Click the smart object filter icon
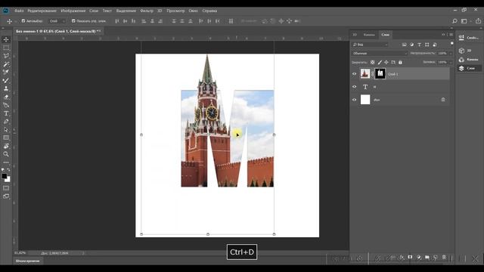484x272 pixels. 435,45
